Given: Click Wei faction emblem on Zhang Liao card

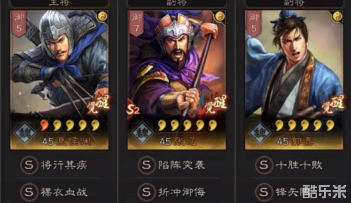Looking at the screenshot, I should click(142, 132).
